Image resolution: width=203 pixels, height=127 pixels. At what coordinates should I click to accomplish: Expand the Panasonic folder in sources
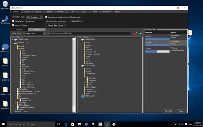tap(18, 67)
